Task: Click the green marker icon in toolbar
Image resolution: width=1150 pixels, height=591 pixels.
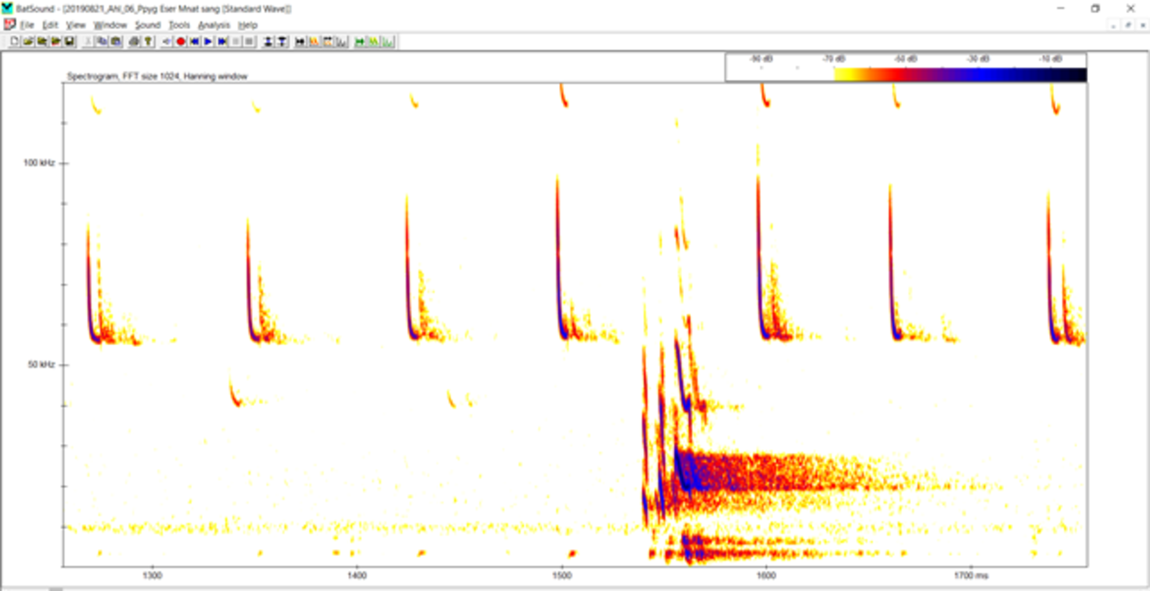Action: [359, 42]
